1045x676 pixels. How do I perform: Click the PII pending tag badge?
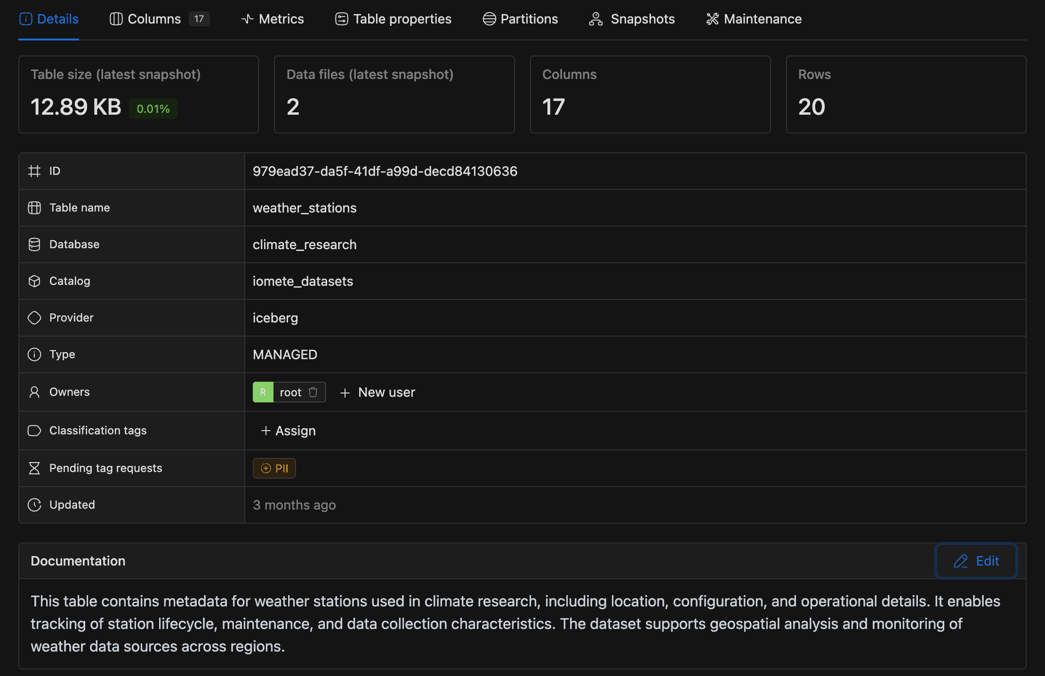click(274, 468)
